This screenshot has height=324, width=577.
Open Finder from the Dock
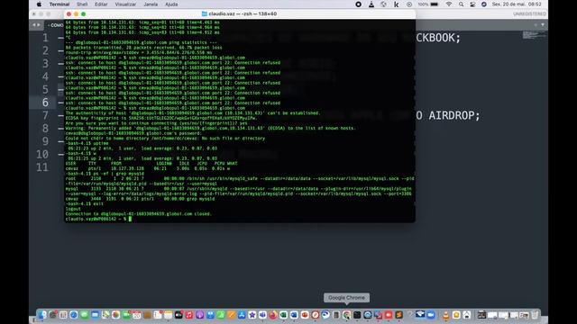pyautogui.click(x=42, y=315)
